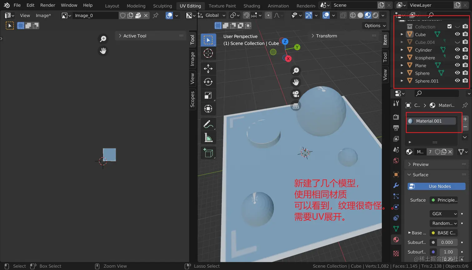Switch viewport to Wireframe shading
This screenshot has width=472, height=270.
(x=353, y=15)
